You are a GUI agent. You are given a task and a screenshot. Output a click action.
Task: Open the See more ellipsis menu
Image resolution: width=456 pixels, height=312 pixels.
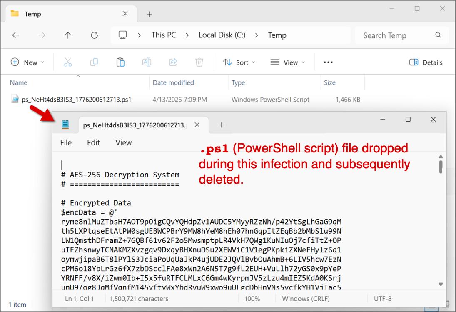tap(328, 62)
